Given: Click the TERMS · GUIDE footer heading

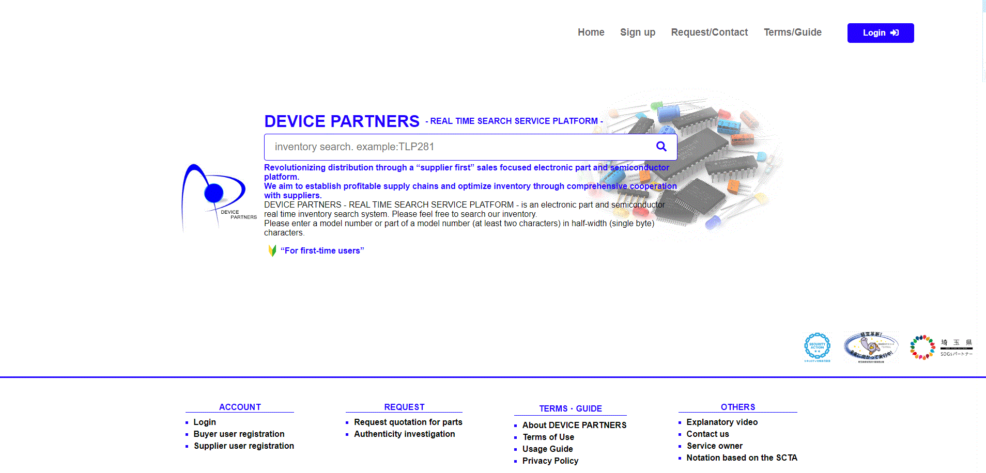Looking at the screenshot, I should point(571,408).
